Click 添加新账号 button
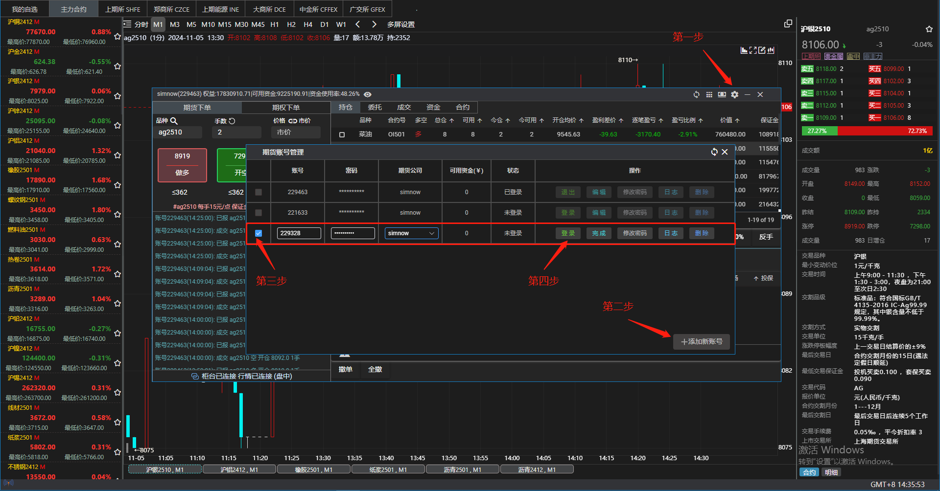Screen dimensions: 940x491 pyautogui.click(x=702, y=342)
